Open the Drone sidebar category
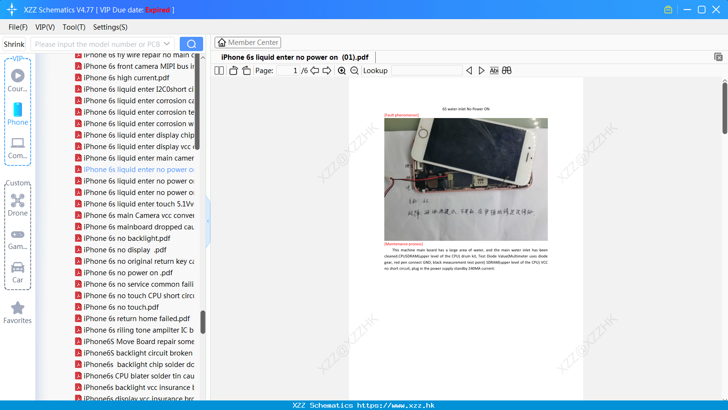Screen dimensions: 728x410 coord(18,205)
